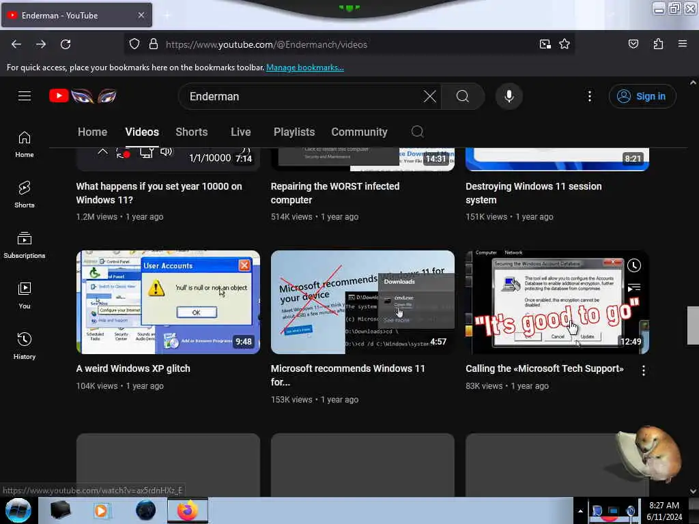Open the Community tab
The width and height of the screenshot is (699, 524).
pos(359,132)
